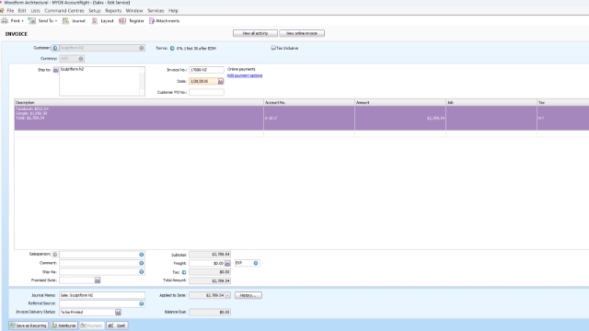Image resolution: width=589 pixels, height=331 pixels.
Task: Toggle the Tax Inclusive checkbox
Action: point(273,48)
